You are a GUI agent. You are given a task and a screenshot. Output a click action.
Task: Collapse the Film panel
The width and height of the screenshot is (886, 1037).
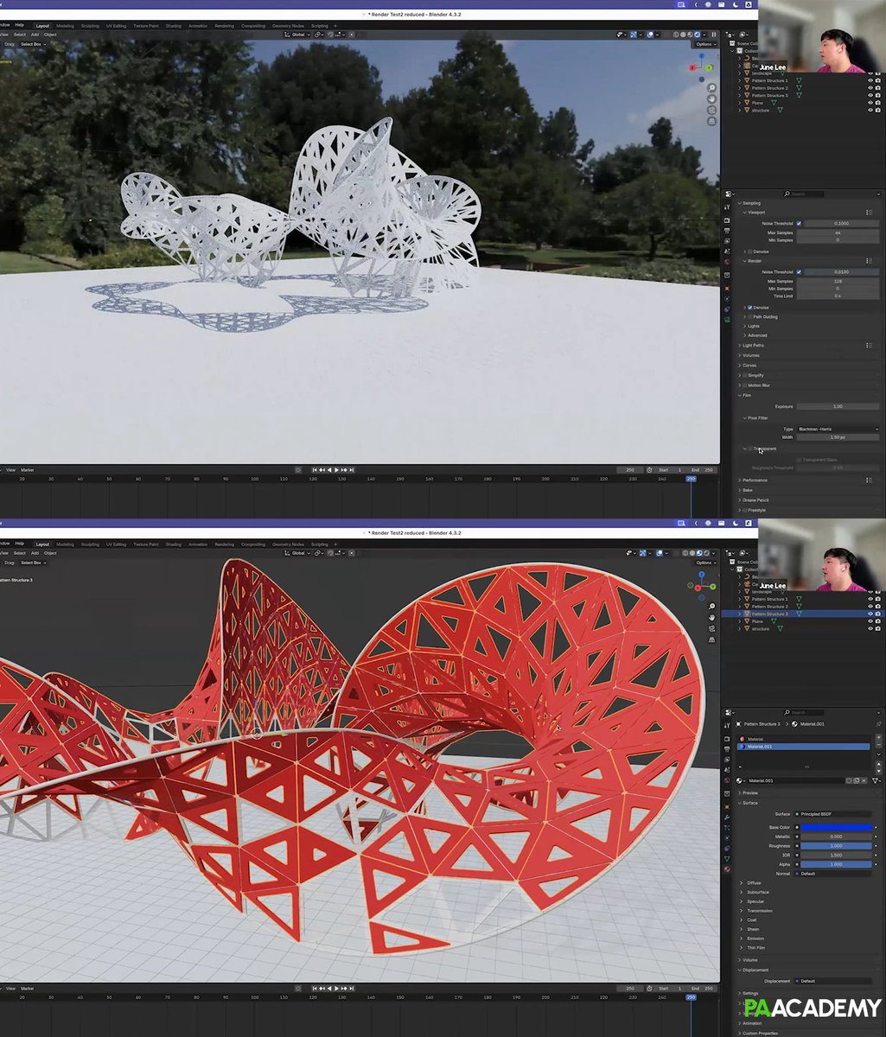(746, 396)
